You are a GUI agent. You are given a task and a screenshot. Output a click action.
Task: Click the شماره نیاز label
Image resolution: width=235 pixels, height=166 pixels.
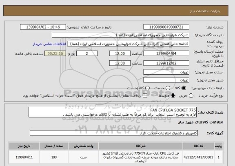click(215, 27)
